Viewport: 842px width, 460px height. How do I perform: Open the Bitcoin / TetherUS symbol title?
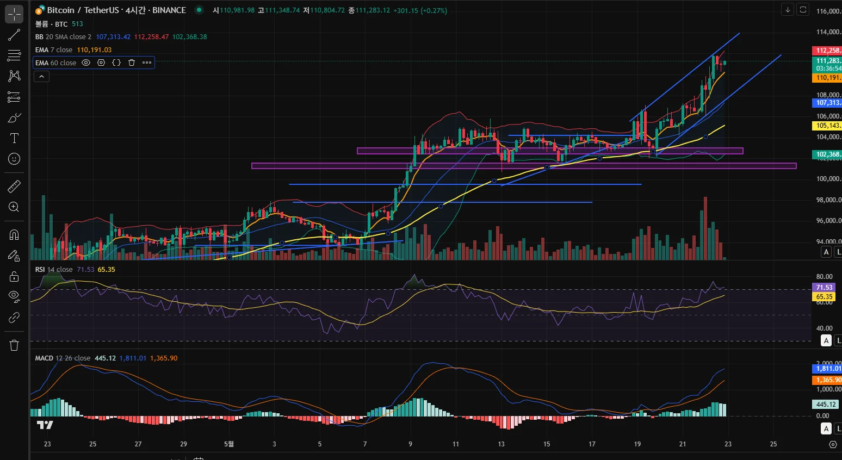(x=116, y=10)
